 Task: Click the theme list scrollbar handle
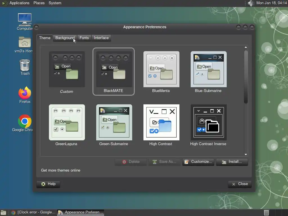pyautogui.click(x=246, y=77)
